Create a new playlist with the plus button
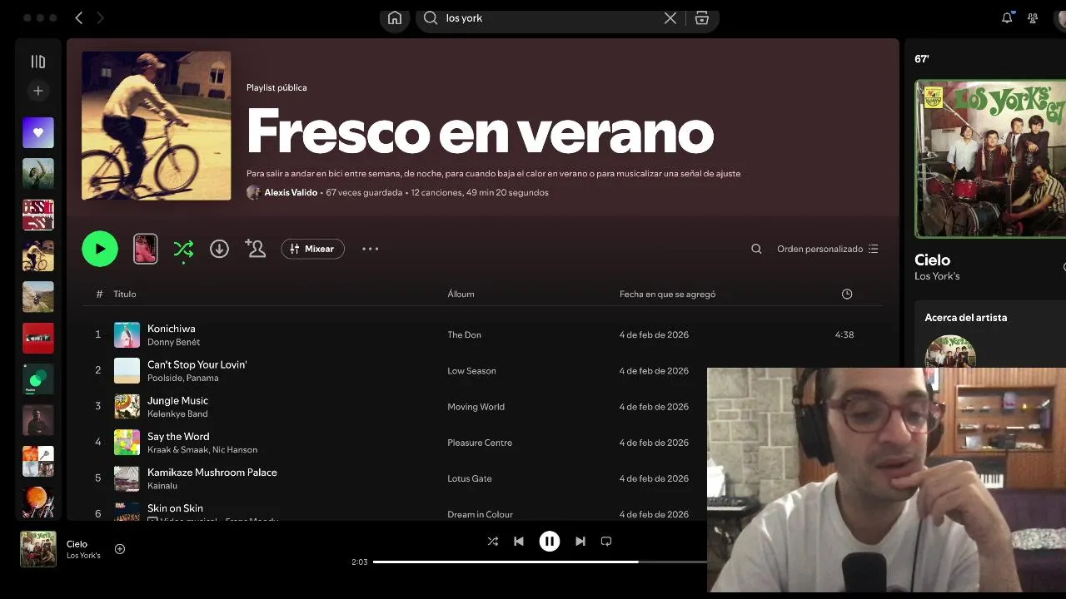The width and height of the screenshot is (1066, 599). click(37, 91)
